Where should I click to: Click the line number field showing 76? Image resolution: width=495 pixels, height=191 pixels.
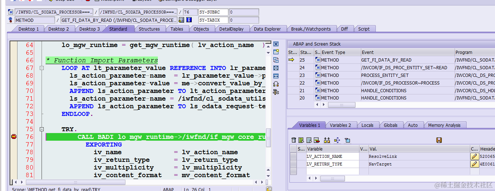coord(190,12)
